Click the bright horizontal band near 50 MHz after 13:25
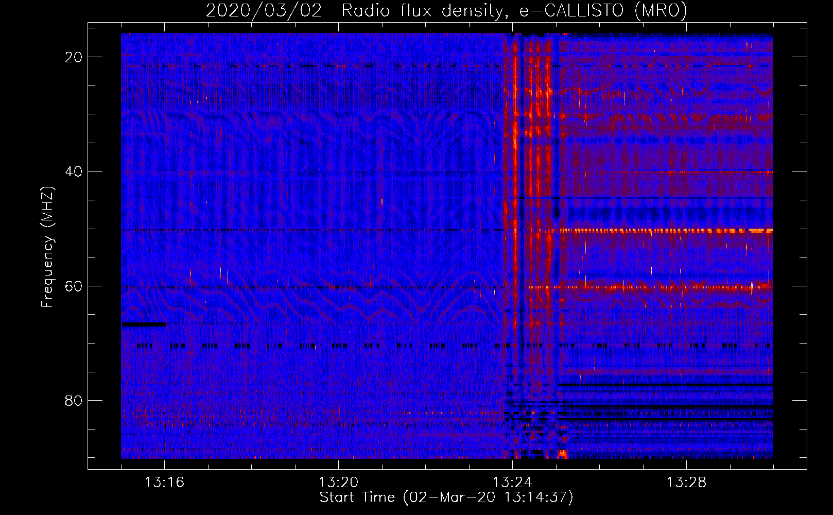Viewport: 833px width, 515px height. pyautogui.click(x=666, y=230)
